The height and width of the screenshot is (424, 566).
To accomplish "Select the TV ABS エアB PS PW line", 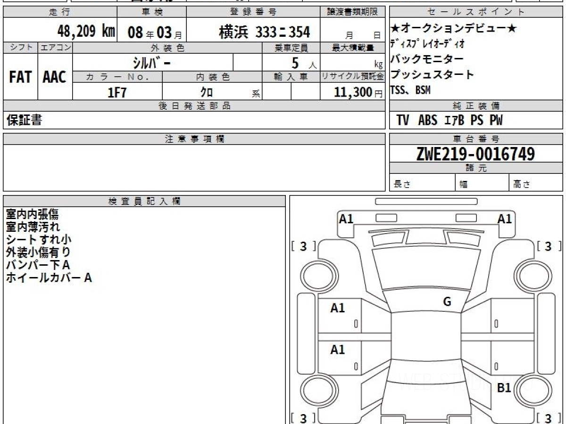I will click(x=449, y=120).
